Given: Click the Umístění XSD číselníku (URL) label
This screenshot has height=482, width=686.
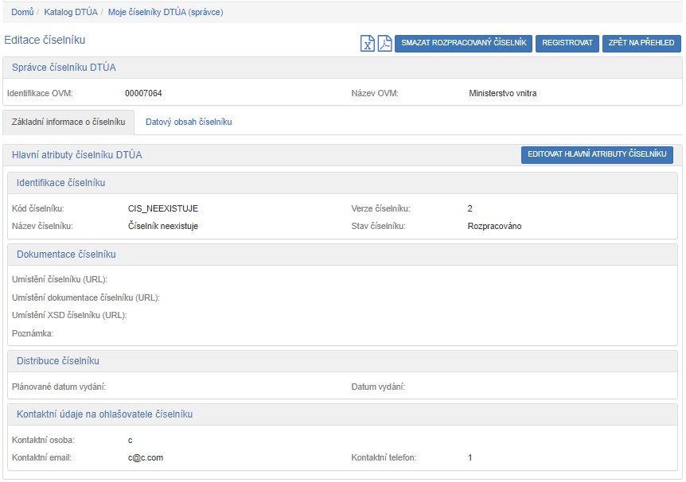Looking at the screenshot, I should [69, 315].
